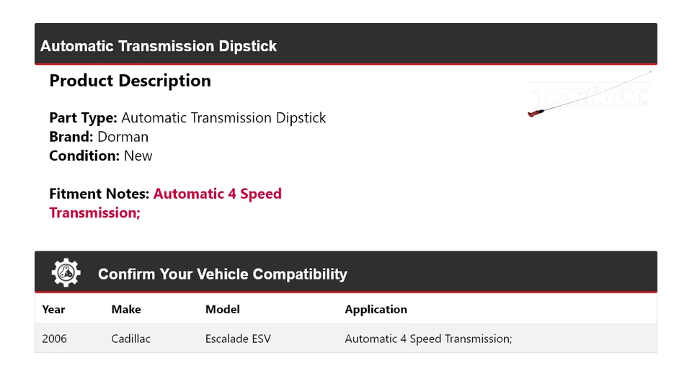Select the Cadillac make cell
The image size is (692, 376).
pos(130,339)
